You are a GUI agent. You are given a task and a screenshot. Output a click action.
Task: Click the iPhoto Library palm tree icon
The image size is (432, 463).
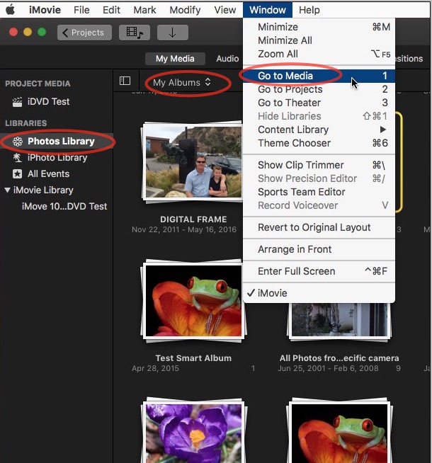pos(17,158)
